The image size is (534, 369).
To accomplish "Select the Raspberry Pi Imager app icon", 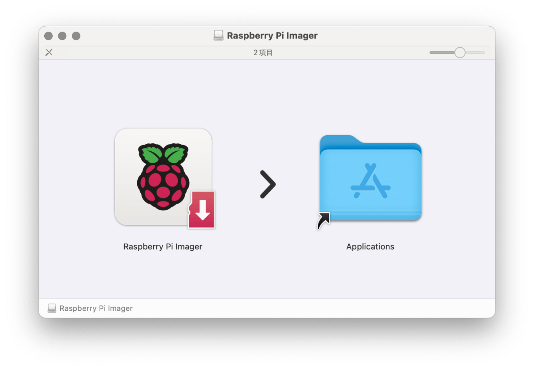I will 165,178.
